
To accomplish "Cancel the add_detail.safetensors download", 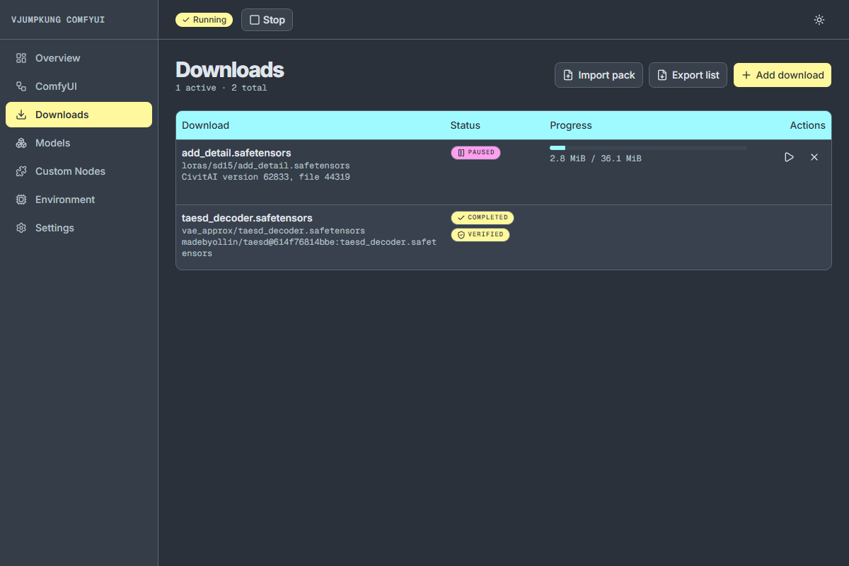I will (x=814, y=157).
